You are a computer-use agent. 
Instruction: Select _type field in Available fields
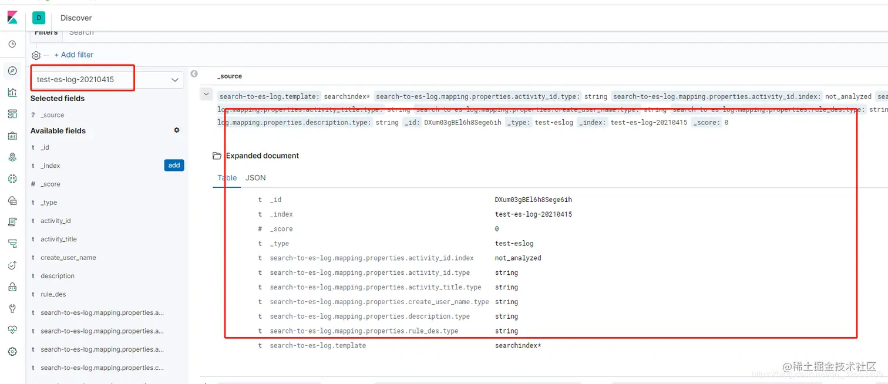click(x=49, y=203)
